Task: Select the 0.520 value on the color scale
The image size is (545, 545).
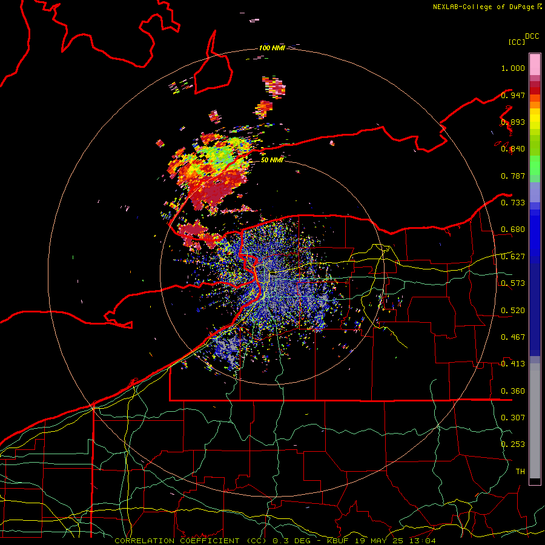Action: (513, 311)
